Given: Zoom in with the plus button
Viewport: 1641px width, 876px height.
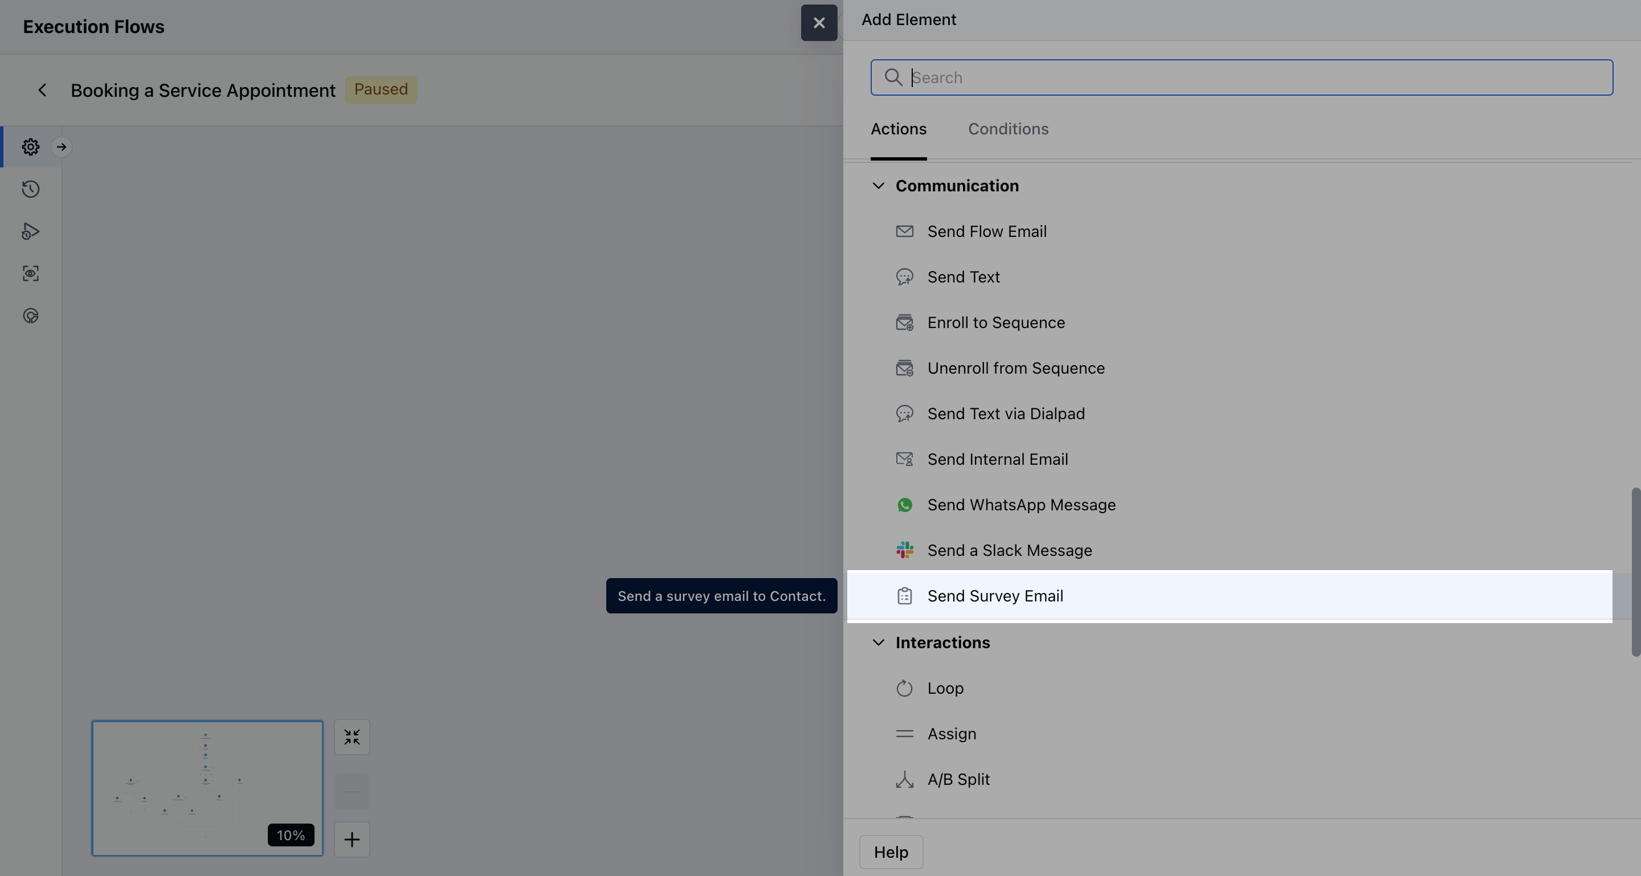Looking at the screenshot, I should [x=352, y=839].
